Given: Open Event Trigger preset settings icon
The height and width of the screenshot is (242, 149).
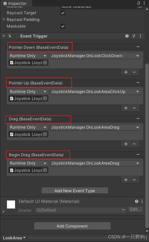Looking at the screenshot, I should pos(134,36).
